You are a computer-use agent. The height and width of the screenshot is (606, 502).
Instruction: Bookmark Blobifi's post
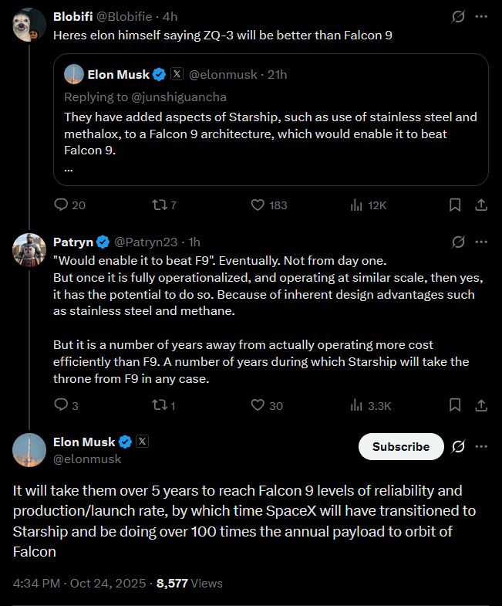tap(455, 205)
